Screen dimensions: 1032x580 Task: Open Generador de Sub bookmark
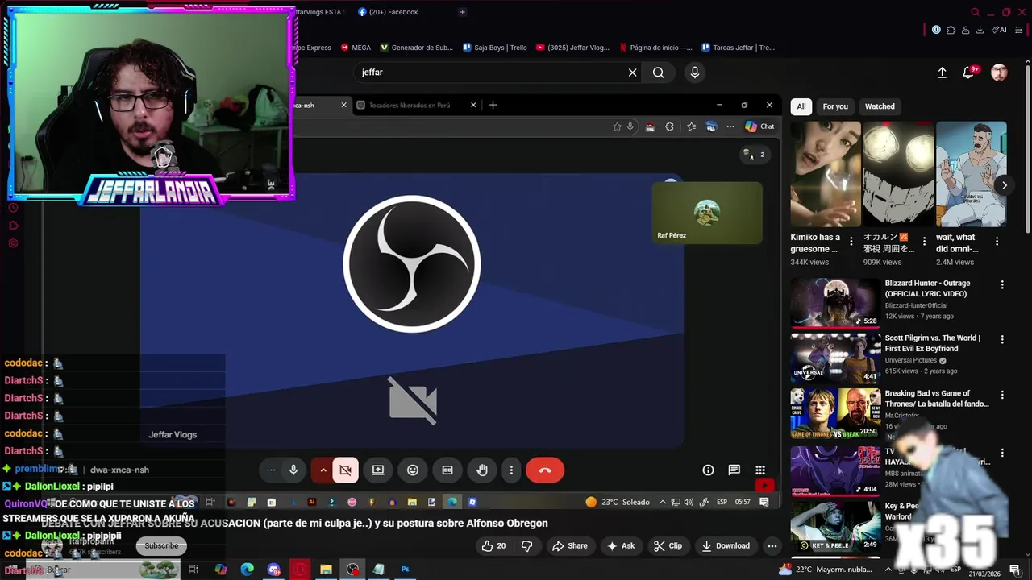pyautogui.click(x=417, y=48)
